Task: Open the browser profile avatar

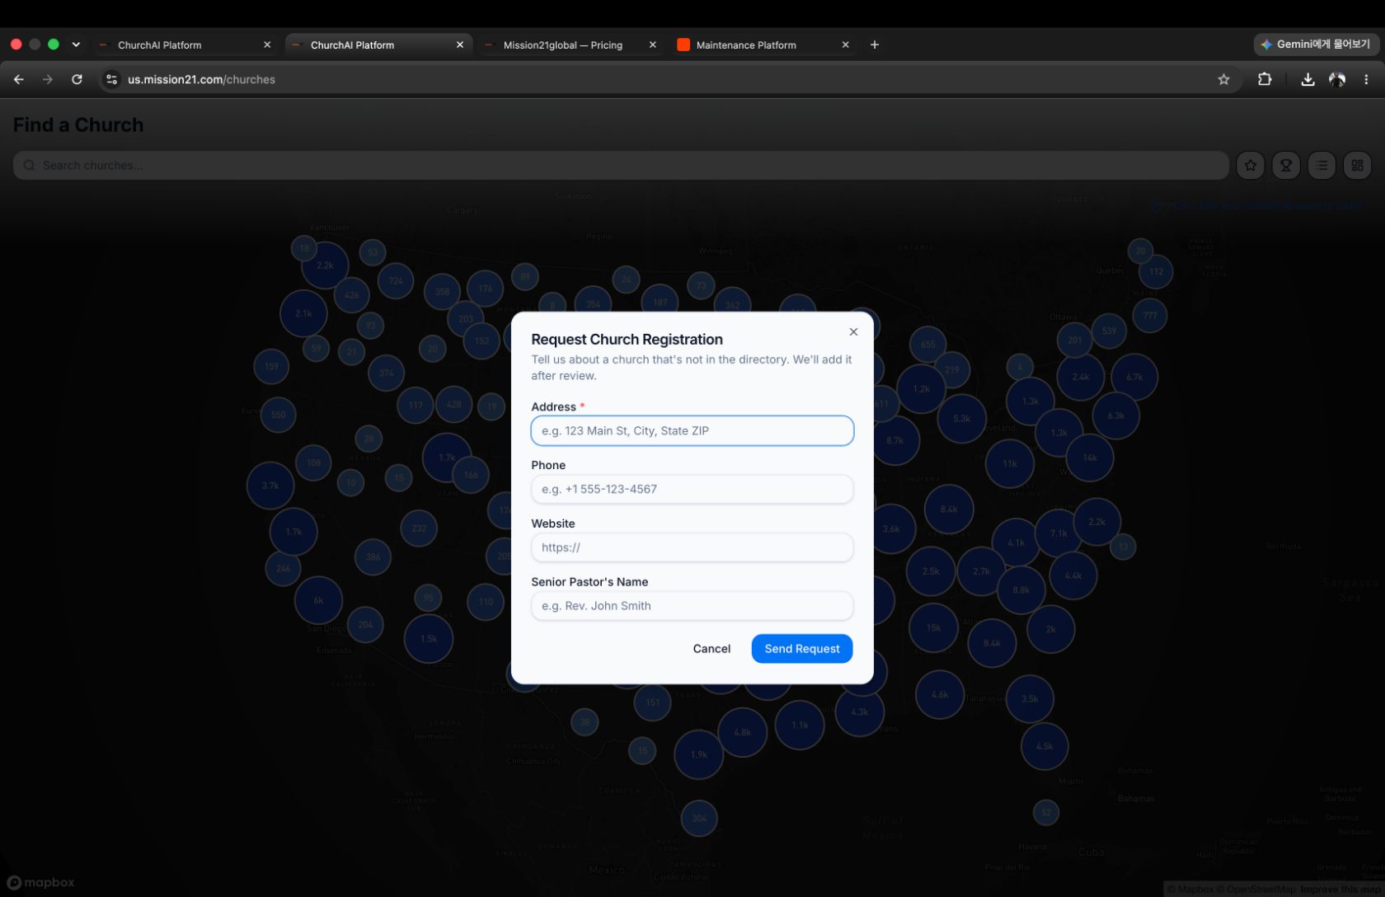Action: click(1337, 79)
